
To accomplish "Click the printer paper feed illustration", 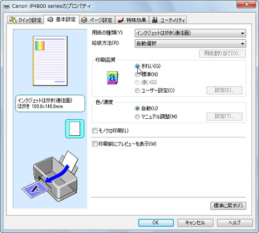I will click(50, 176).
